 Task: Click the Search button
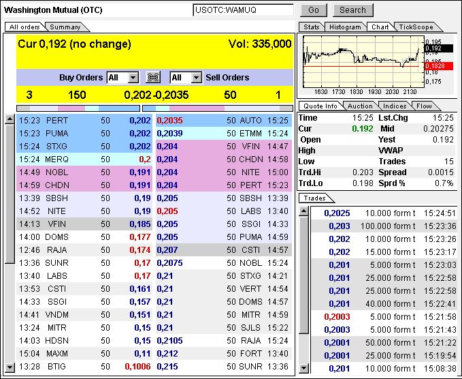(x=352, y=10)
